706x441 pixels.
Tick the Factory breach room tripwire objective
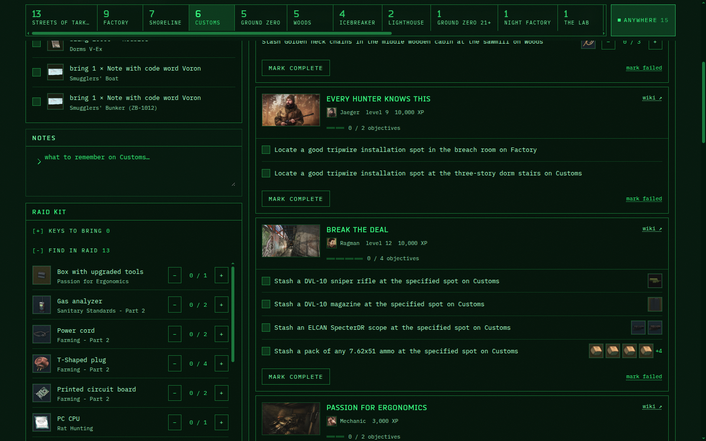(266, 150)
